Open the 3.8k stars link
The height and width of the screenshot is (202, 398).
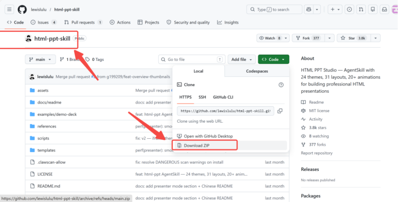(x=318, y=128)
